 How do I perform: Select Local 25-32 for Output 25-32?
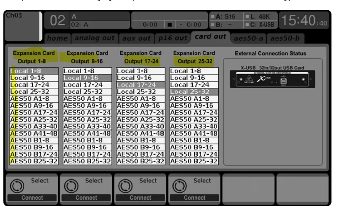194,91
